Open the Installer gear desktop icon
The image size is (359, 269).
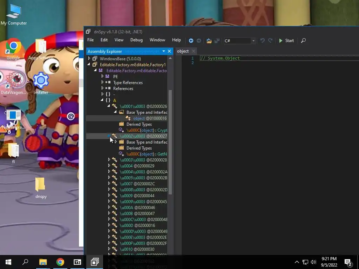(x=41, y=83)
